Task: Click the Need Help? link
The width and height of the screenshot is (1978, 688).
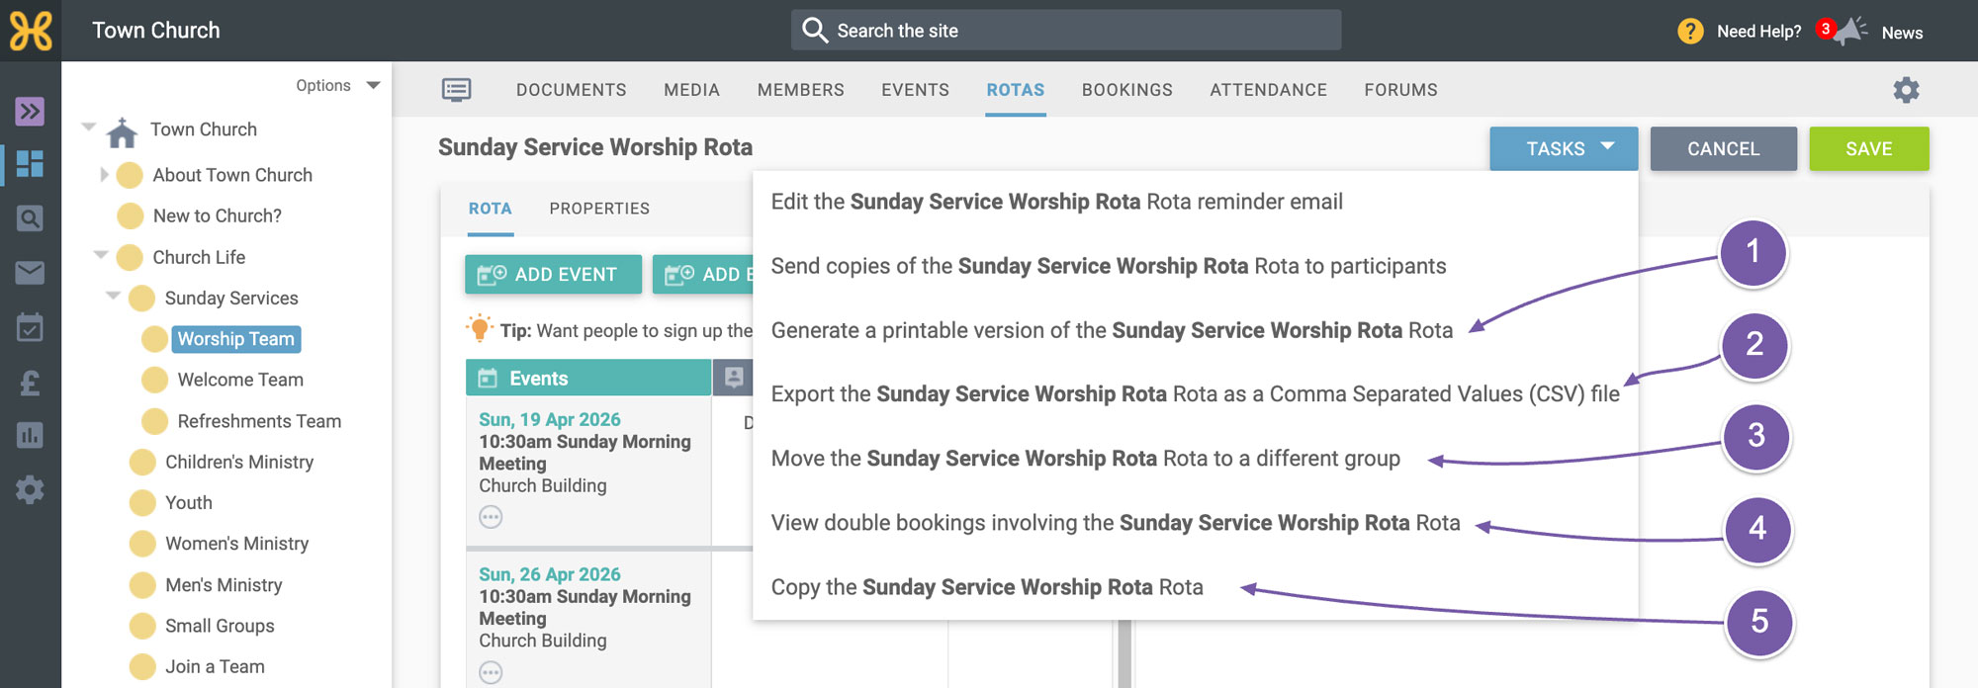Action: click(x=1758, y=32)
